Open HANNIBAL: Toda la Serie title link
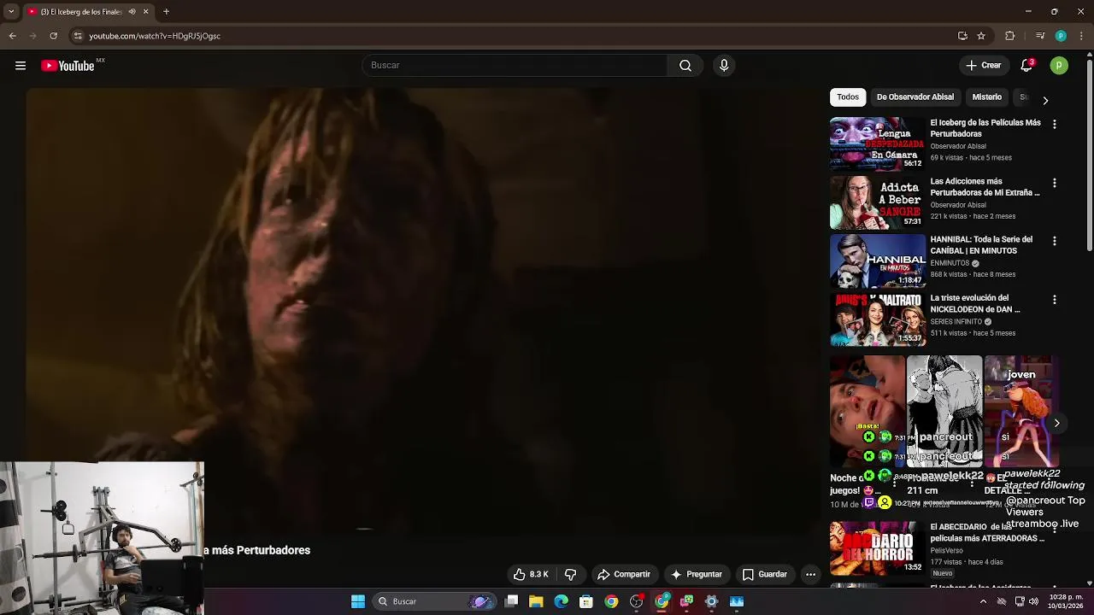This screenshot has height=615, width=1094. (x=981, y=245)
